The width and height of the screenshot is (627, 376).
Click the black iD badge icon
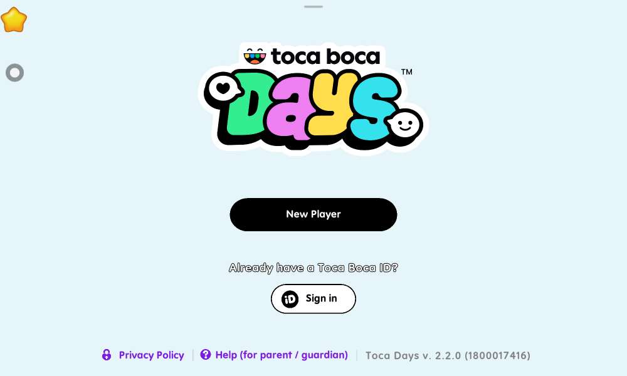pyautogui.click(x=290, y=299)
